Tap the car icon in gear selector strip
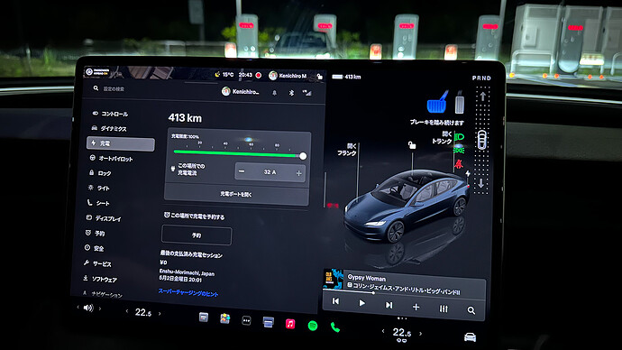The width and height of the screenshot is (622, 350). pyautogui.click(x=481, y=139)
